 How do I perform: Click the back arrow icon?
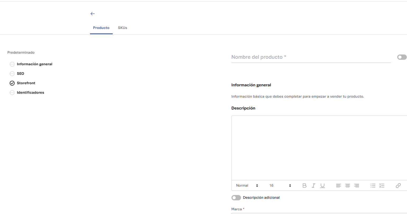(92, 14)
